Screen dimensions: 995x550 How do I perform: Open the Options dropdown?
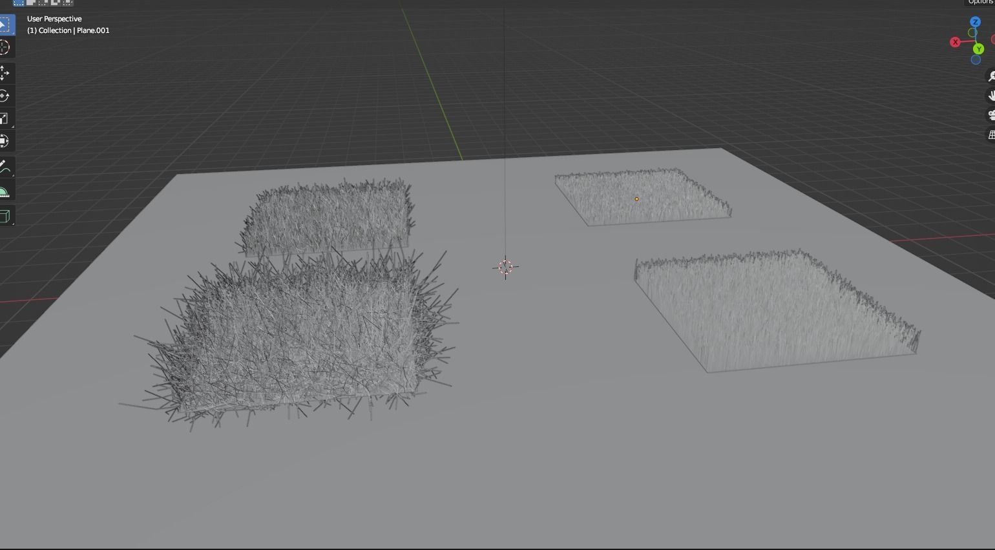point(980,3)
